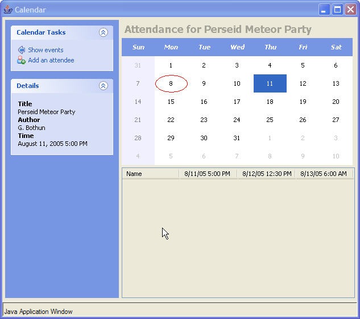Click day 19 in the calendar
Image resolution: width=360 pixels, height=319 pixels.
point(303,102)
